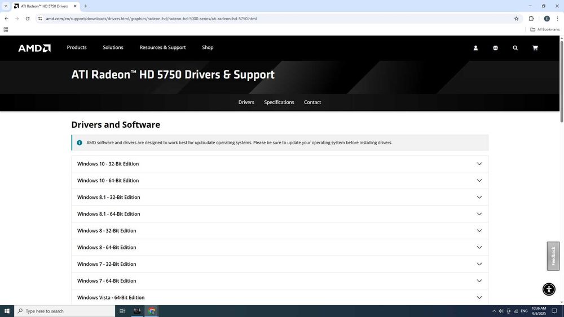Click the ATI Radeon HD 5750 Drivers & Support title
This screenshot has height=317, width=564.
[173, 75]
